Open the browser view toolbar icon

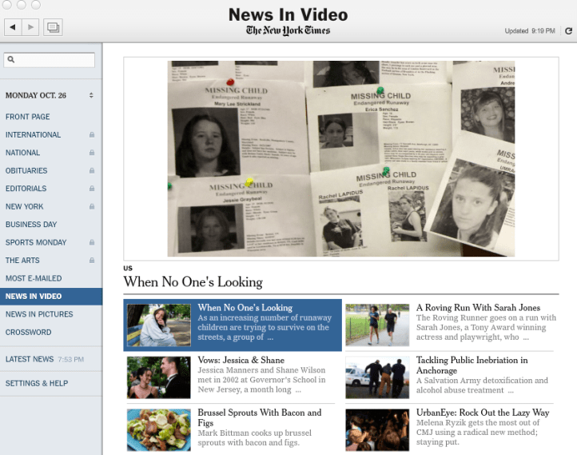coord(53,27)
